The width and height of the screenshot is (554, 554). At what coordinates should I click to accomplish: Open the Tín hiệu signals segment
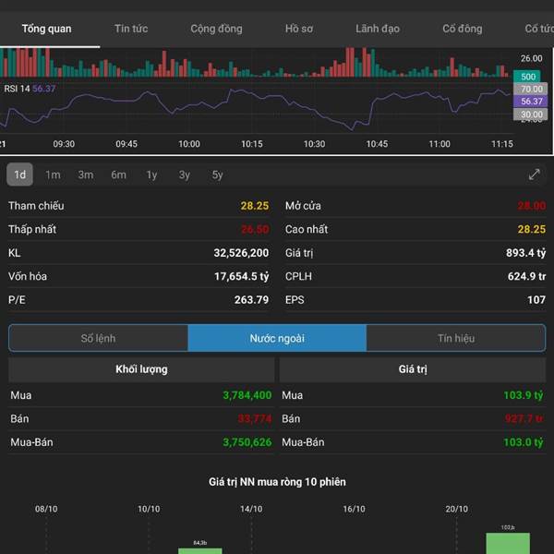pos(455,338)
